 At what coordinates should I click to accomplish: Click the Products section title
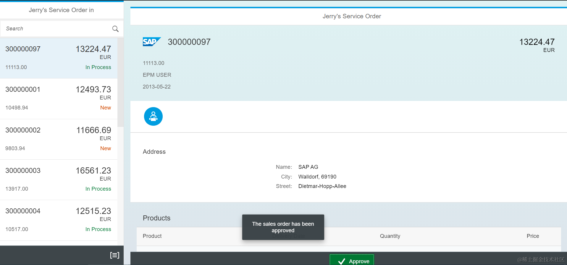[x=156, y=218]
